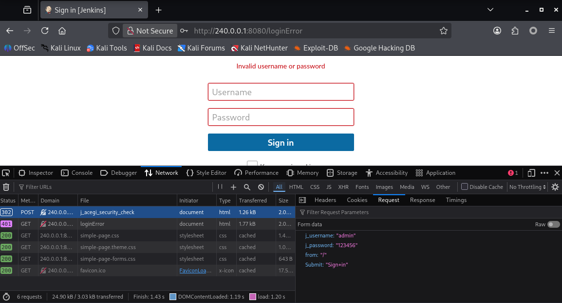Click the Username input field
The width and height of the screenshot is (562, 303).
[281, 92]
